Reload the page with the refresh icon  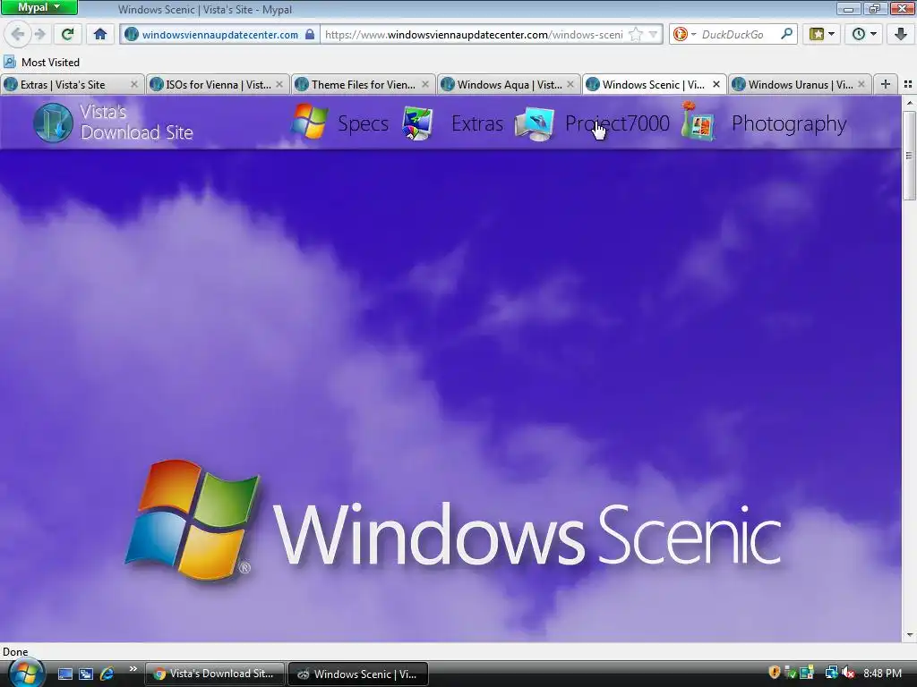coord(67,35)
